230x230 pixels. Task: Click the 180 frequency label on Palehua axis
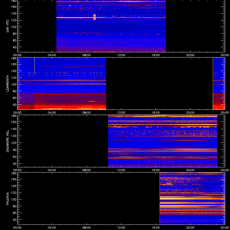14,173
